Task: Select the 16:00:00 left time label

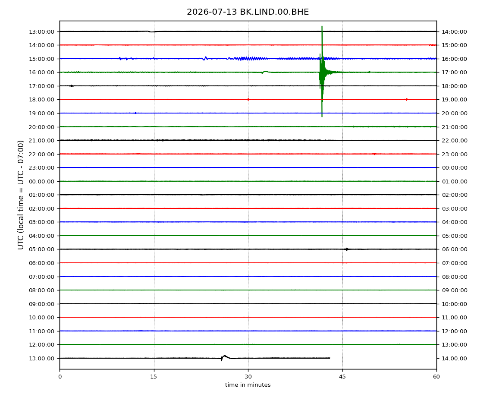Action: tap(42, 73)
